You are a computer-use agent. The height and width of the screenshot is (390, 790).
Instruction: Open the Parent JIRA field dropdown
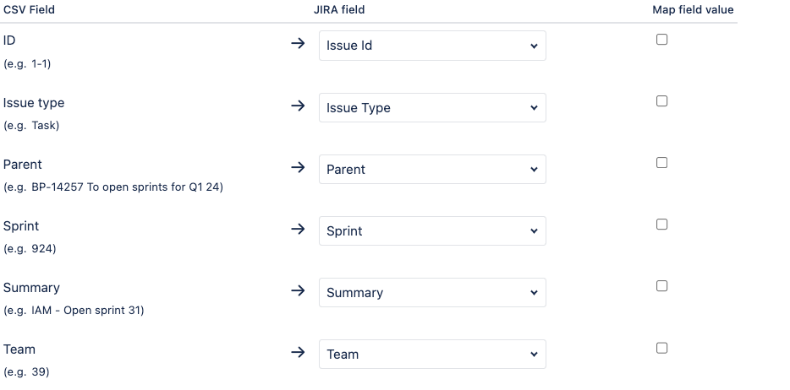(x=432, y=169)
